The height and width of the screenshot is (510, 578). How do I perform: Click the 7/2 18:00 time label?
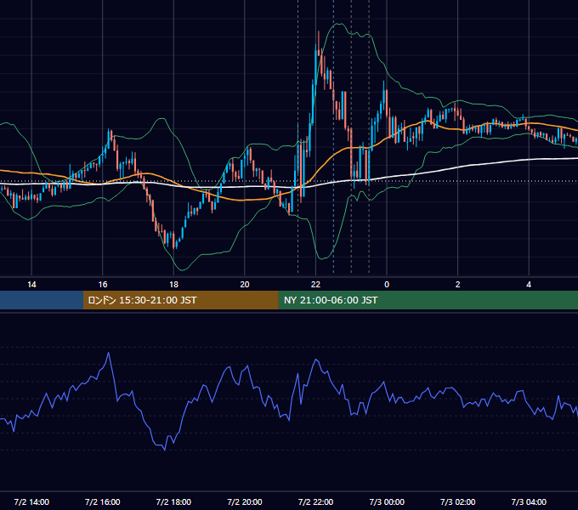[x=173, y=501]
